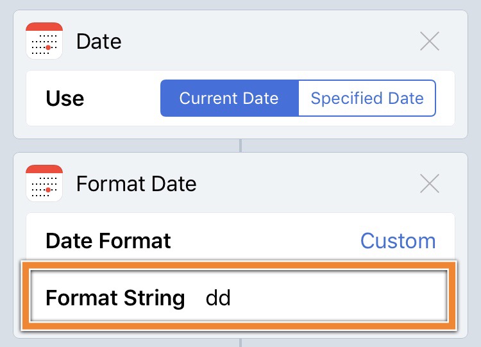Click the "dd" format string value
This screenshot has width=481, height=347.
point(218,298)
